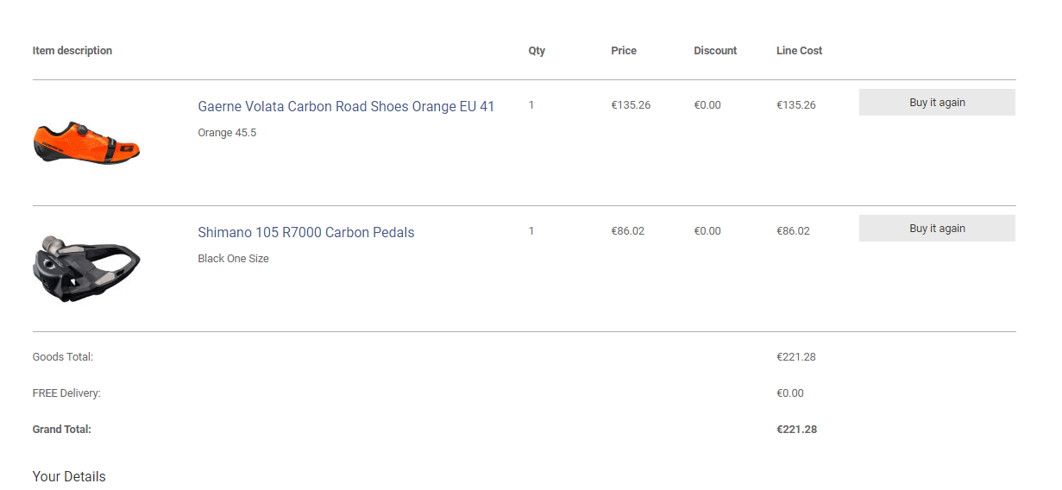Click the Line Cost column header

click(799, 51)
